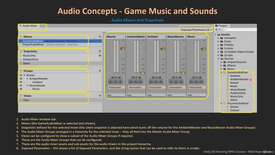Mute the Music channel strip

196,81
